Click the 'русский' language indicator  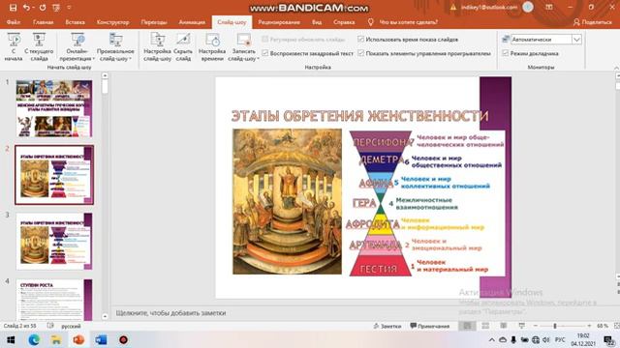71,326
